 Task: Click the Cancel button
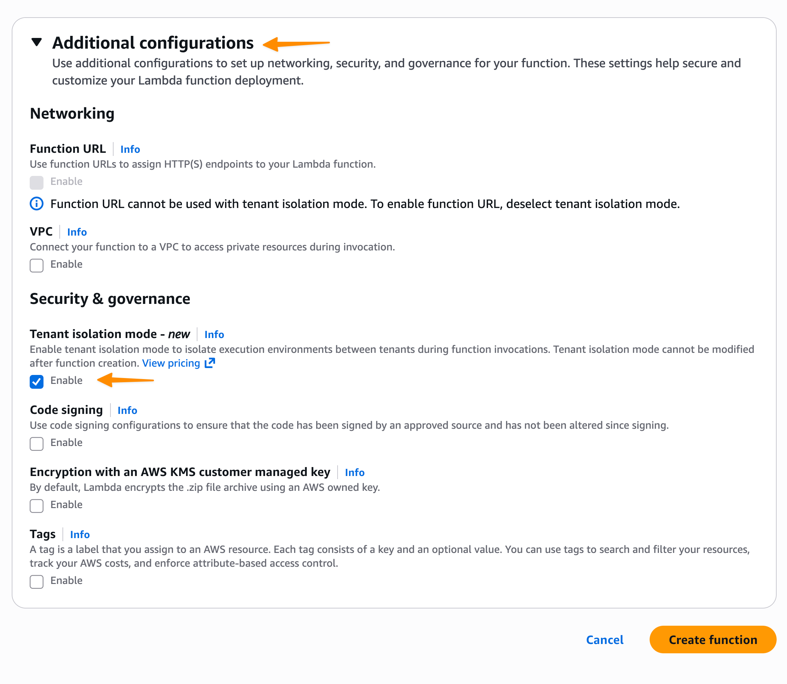604,640
